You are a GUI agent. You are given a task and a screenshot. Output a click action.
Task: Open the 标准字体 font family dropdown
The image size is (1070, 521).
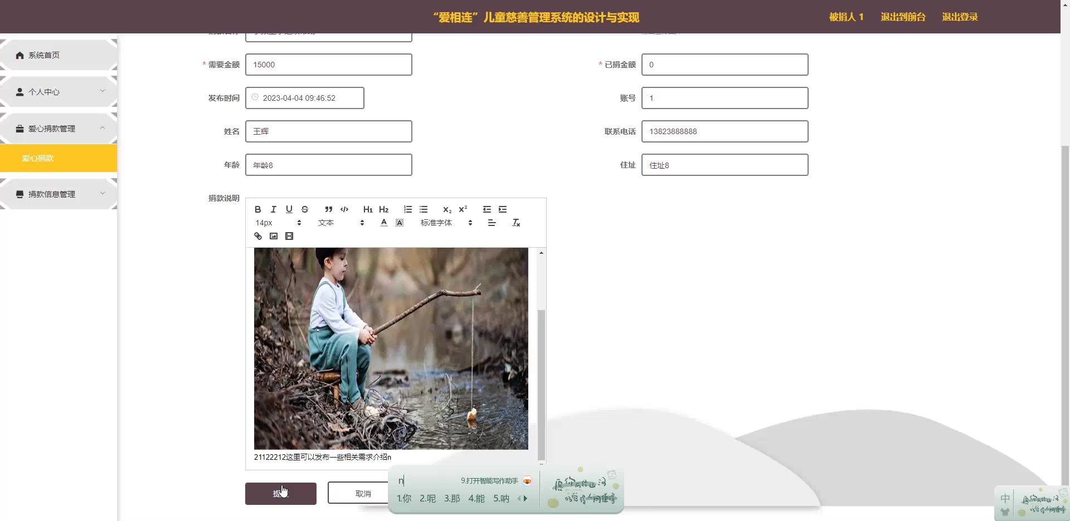(x=446, y=223)
